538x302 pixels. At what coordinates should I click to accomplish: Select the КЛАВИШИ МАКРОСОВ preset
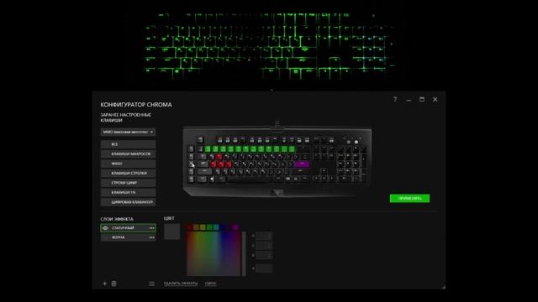pyautogui.click(x=128, y=154)
